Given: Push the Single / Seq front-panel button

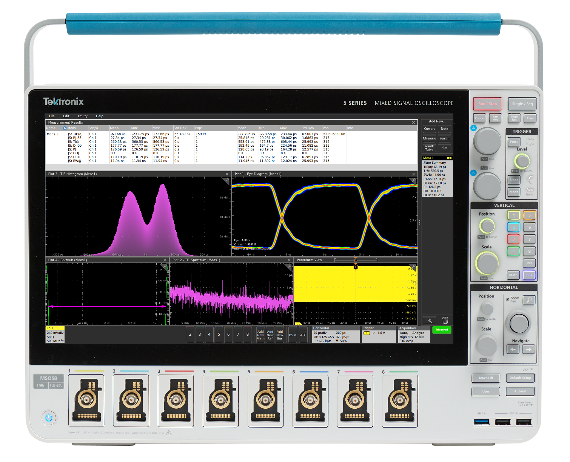Looking at the screenshot, I should pos(522,104).
